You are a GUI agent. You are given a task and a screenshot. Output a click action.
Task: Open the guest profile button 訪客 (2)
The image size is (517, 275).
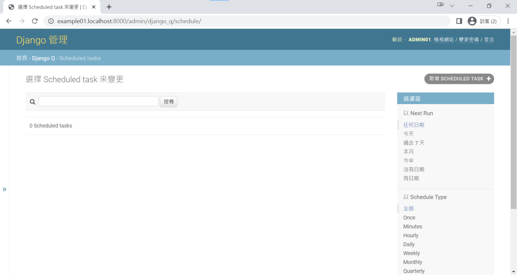coord(483,21)
